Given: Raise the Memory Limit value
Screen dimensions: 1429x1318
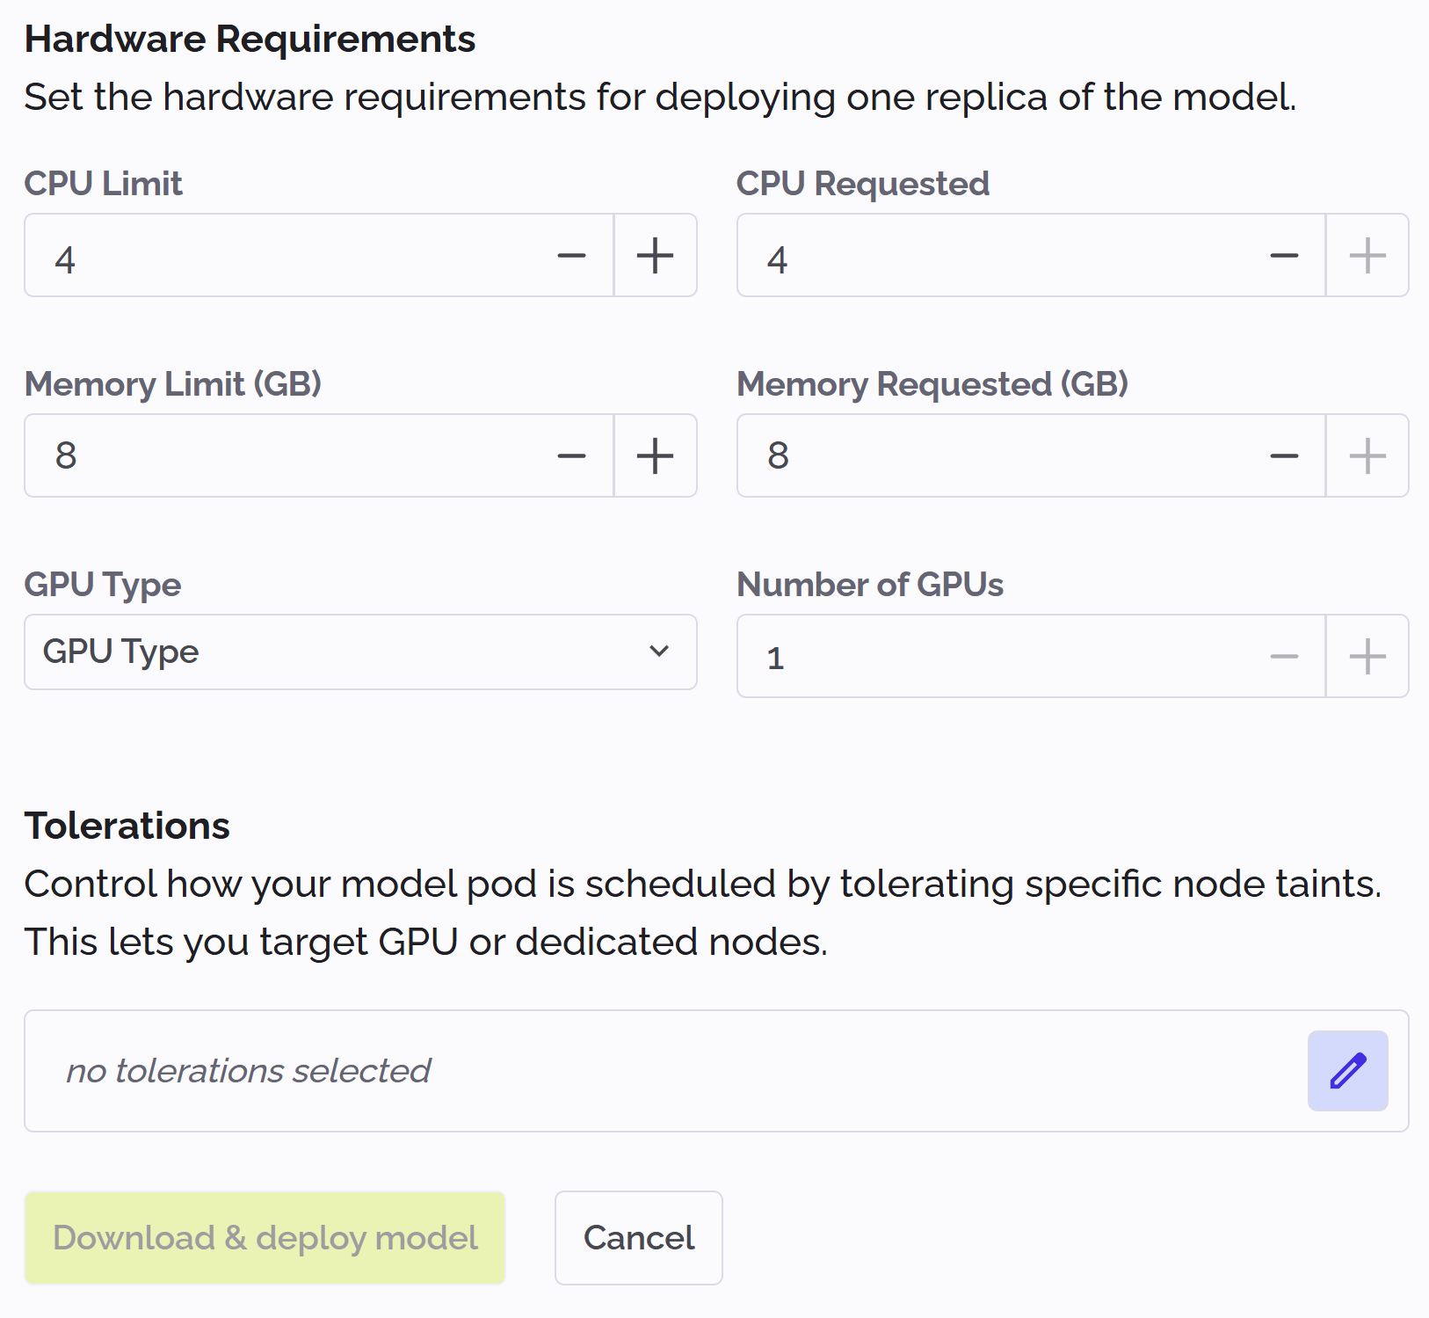Looking at the screenshot, I should coord(655,455).
